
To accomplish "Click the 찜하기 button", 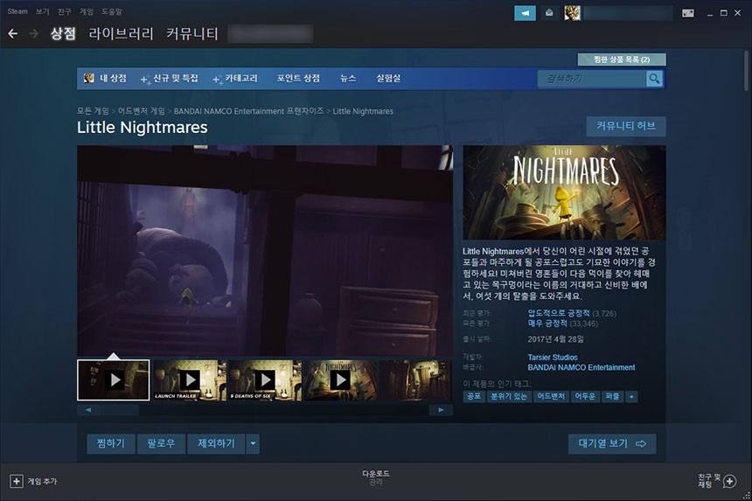I will coord(111,443).
